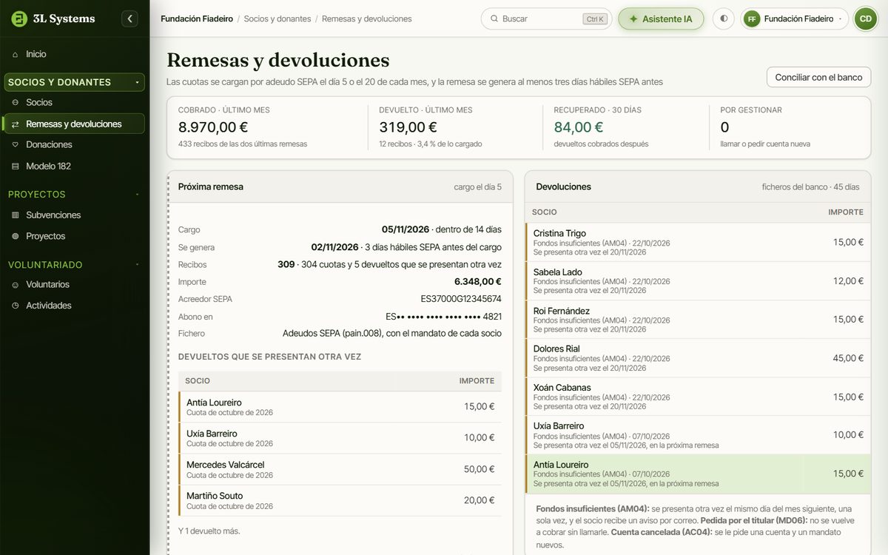Click the DEVUELTO 319,00 € stat card
Viewport: 888px width, 555px height.
tap(455, 127)
